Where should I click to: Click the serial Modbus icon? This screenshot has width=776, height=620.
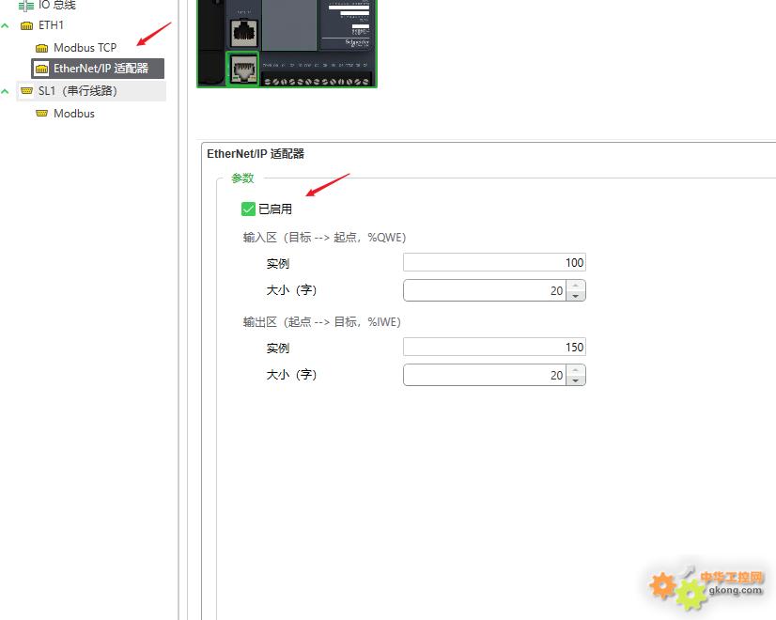click(x=41, y=114)
